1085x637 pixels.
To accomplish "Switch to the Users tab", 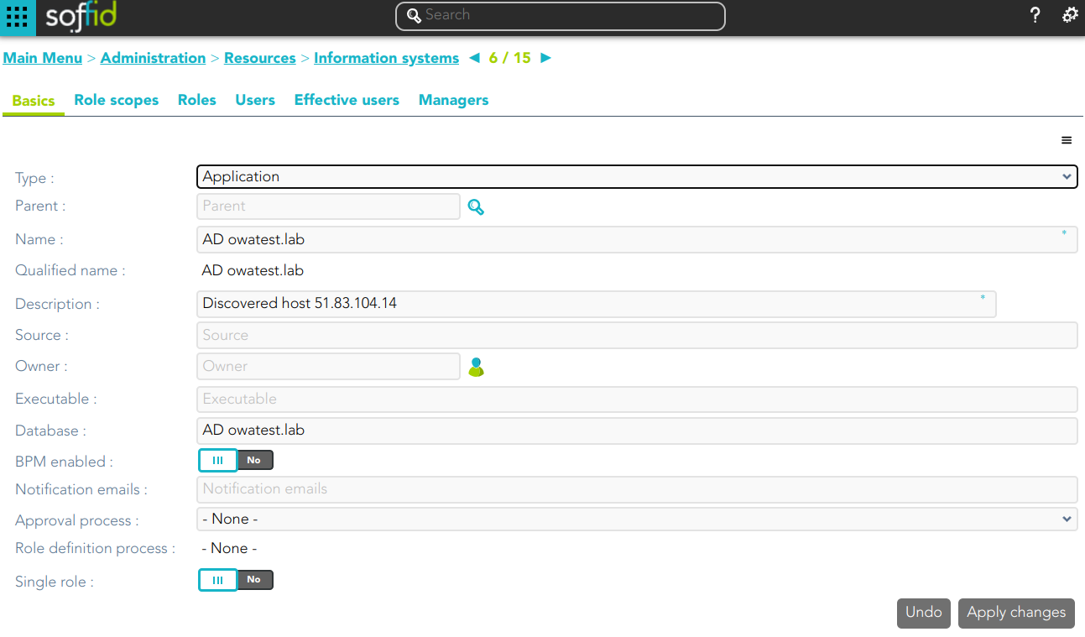I will 255,100.
